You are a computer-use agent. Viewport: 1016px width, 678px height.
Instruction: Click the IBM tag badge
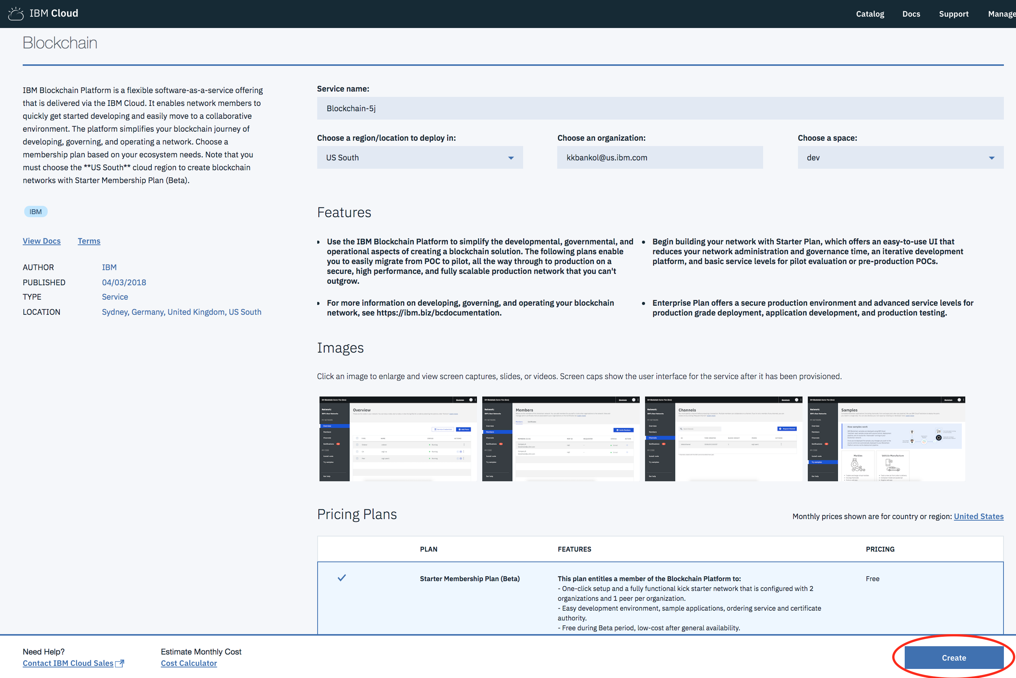tap(36, 211)
